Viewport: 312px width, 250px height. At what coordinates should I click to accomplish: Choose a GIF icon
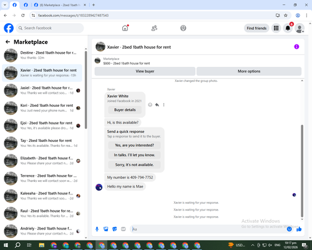(124, 229)
